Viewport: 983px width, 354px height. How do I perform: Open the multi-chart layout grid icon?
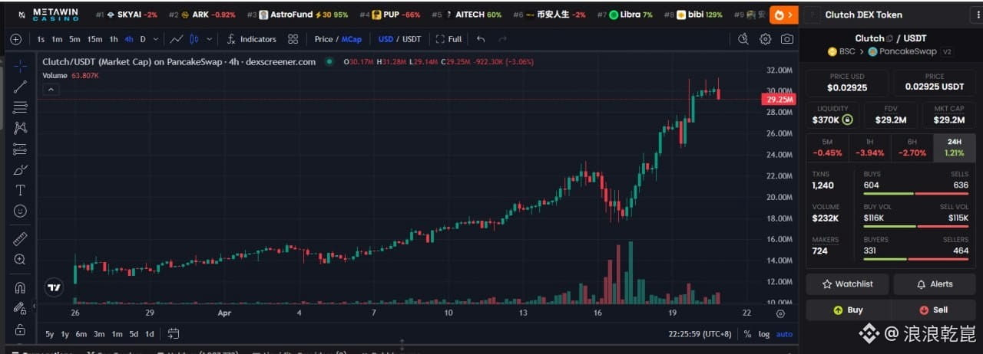[293, 39]
